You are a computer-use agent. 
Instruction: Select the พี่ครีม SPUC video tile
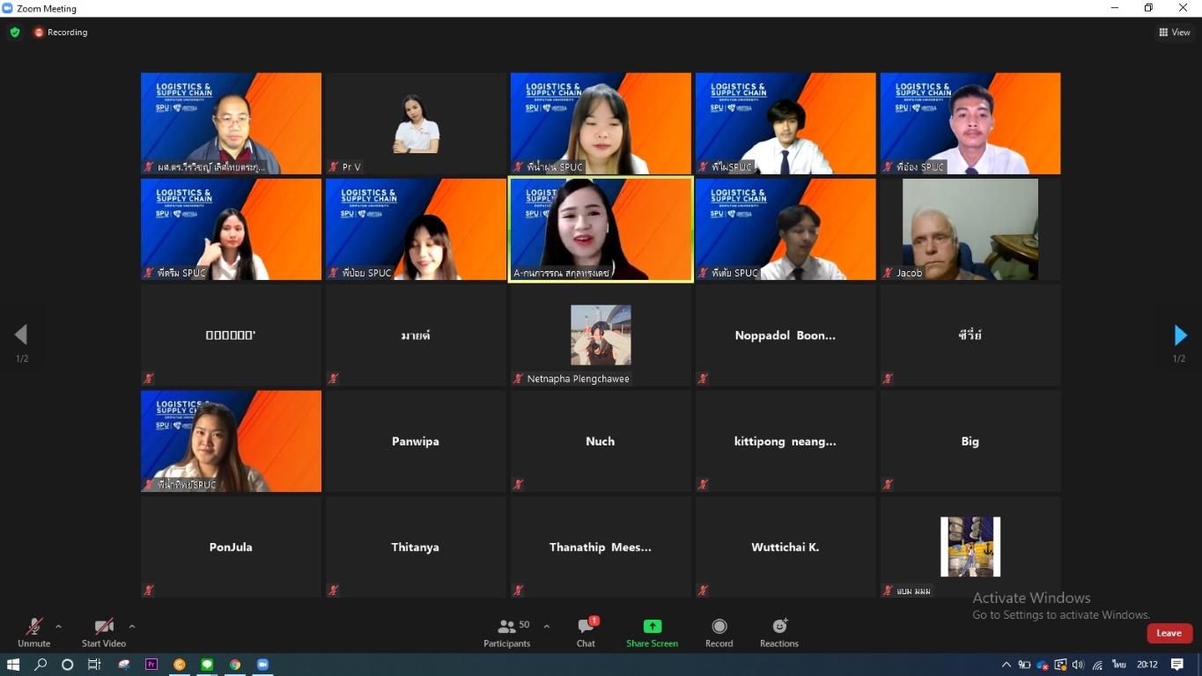[231, 230]
